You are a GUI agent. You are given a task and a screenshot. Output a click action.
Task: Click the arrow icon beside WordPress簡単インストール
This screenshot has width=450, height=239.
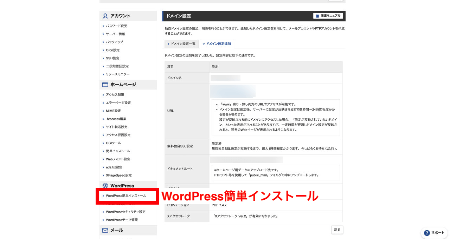coord(103,196)
